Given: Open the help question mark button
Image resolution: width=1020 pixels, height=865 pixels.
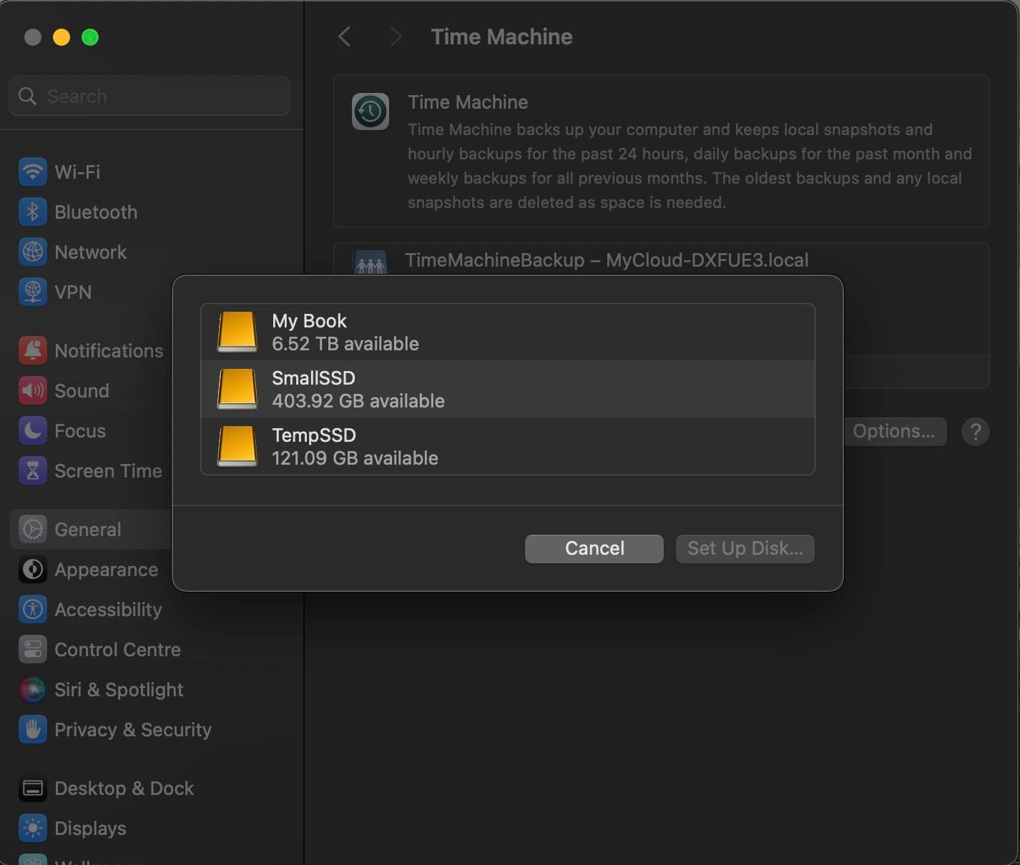Looking at the screenshot, I should (975, 432).
